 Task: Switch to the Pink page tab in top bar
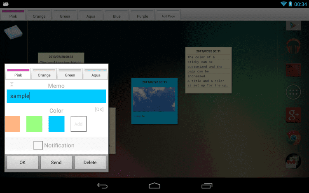tap(13, 14)
